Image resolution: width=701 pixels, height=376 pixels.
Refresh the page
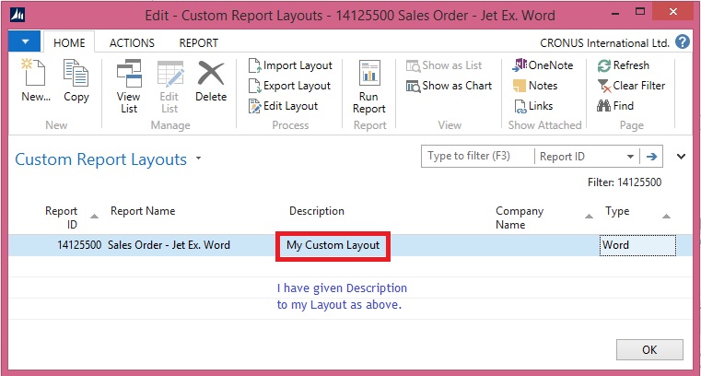point(624,65)
